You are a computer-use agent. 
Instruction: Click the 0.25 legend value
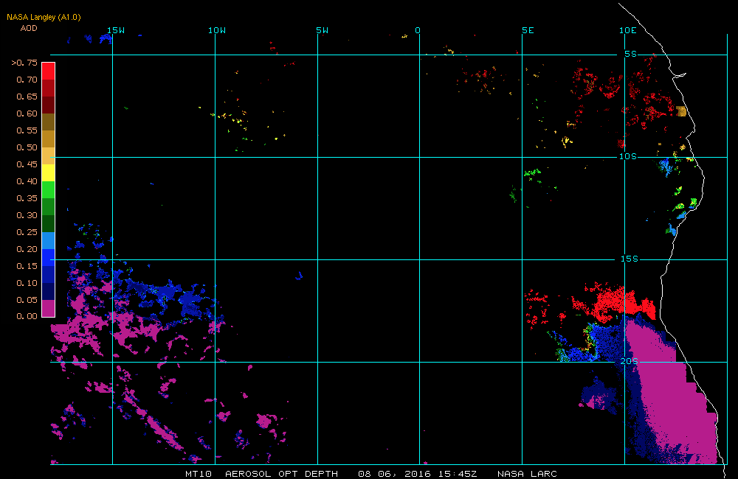(27, 232)
